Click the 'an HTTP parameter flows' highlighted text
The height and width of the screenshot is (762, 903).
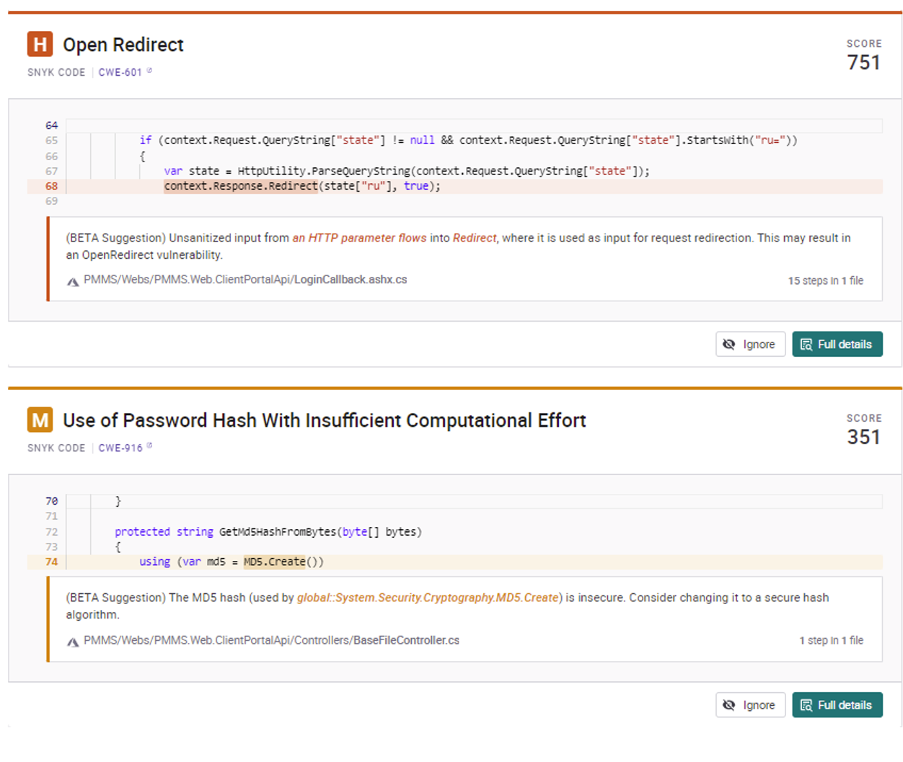[x=359, y=238]
